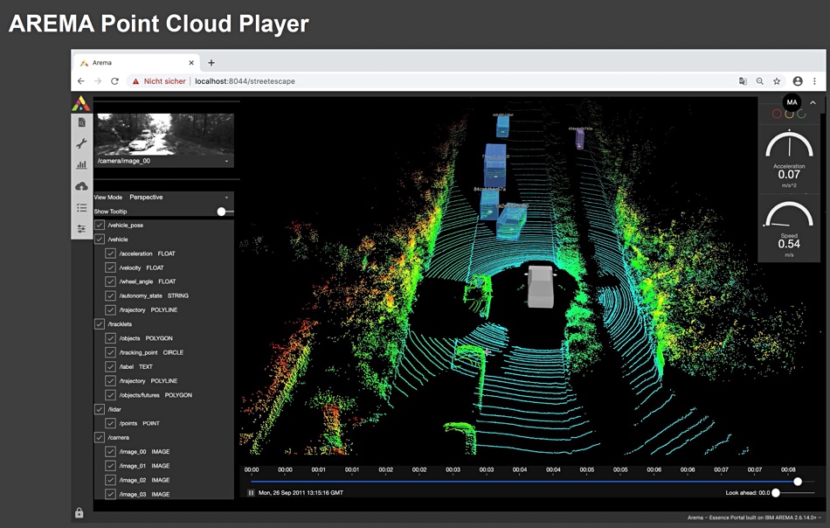Open the sliders settings sidebar icon
The image size is (830, 528).
tap(81, 229)
